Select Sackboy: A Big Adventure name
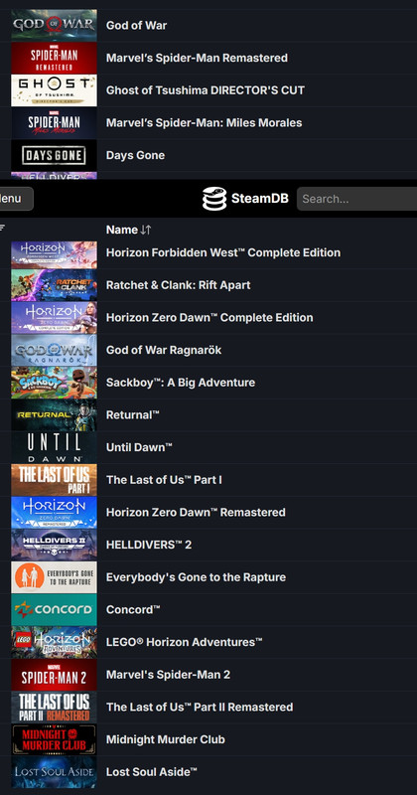The image size is (417, 795). pos(181,383)
